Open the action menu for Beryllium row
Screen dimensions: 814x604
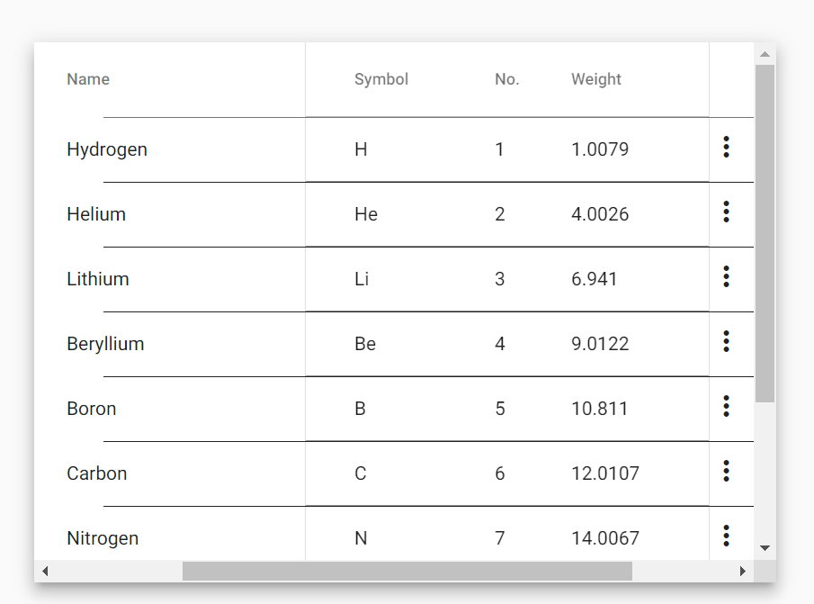pos(726,343)
